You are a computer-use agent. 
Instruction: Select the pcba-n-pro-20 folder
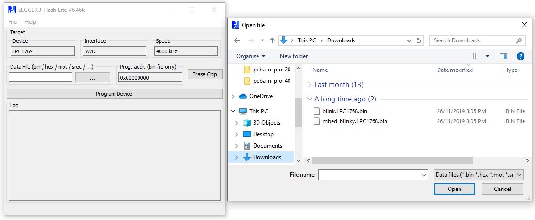tap(267, 70)
